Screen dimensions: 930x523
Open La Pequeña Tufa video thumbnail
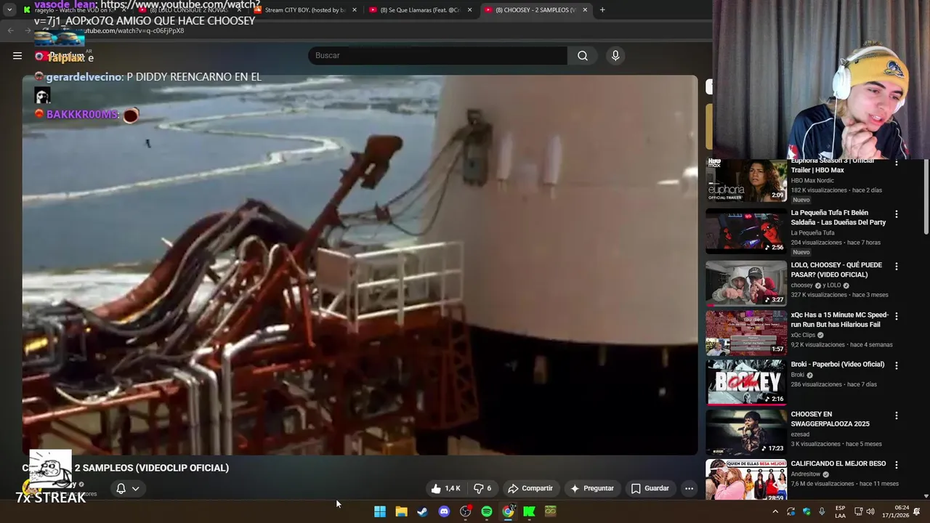coord(746,232)
